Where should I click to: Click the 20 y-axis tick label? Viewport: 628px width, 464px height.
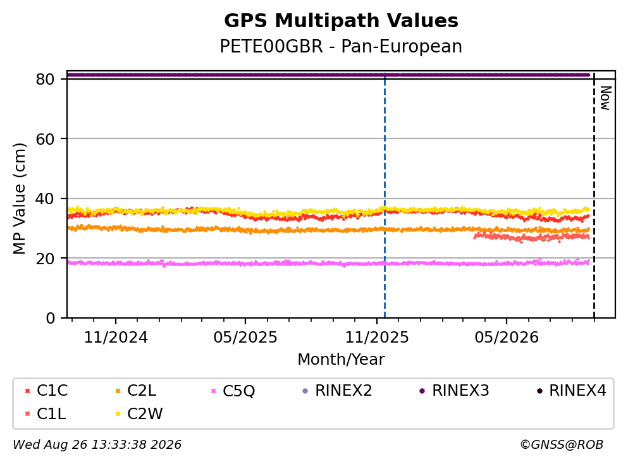45,258
